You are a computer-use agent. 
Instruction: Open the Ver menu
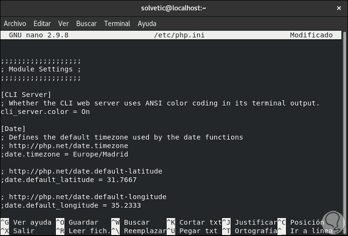click(x=63, y=23)
